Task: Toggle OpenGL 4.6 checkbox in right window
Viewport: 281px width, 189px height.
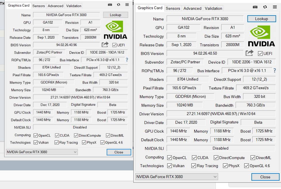Action: click(247, 166)
